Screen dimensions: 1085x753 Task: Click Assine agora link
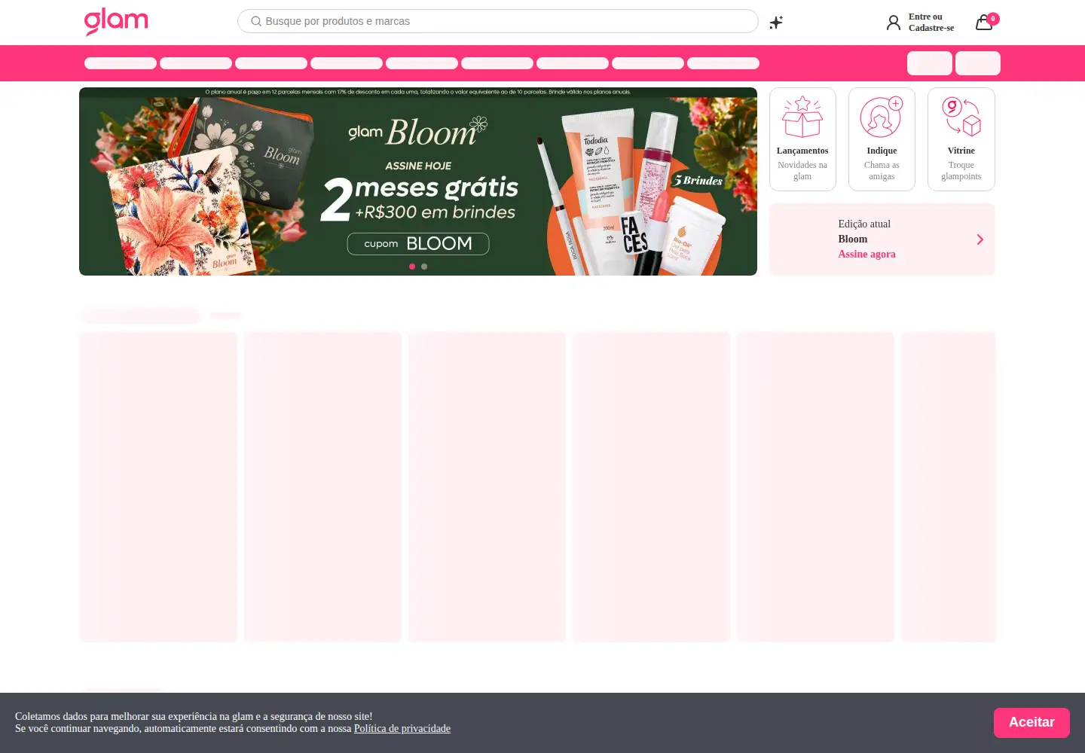(x=866, y=255)
